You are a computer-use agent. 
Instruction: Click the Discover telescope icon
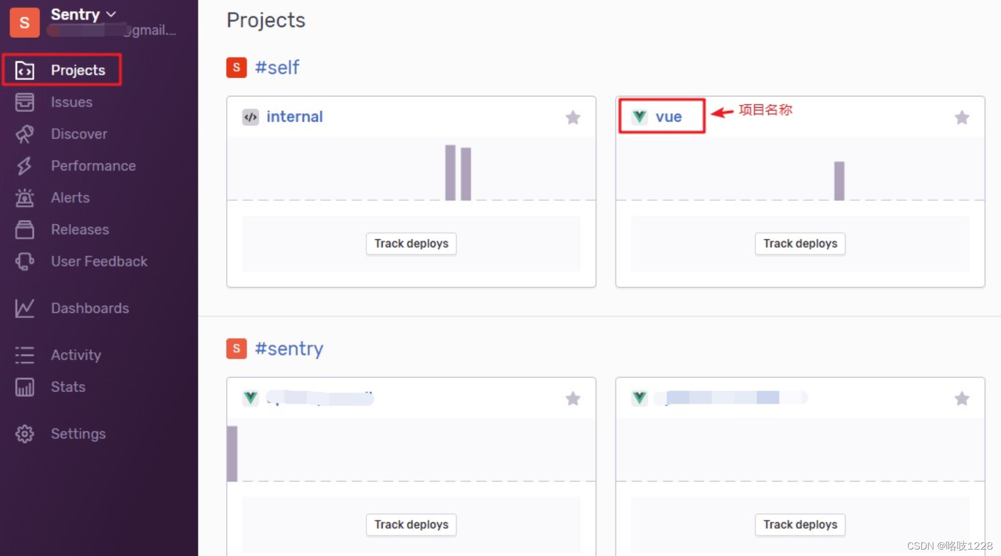click(25, 134)
